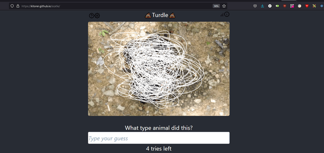The width and height of the screenshot is (324, 153).
Task: Open the game settings gear
Action: [97, 16]
